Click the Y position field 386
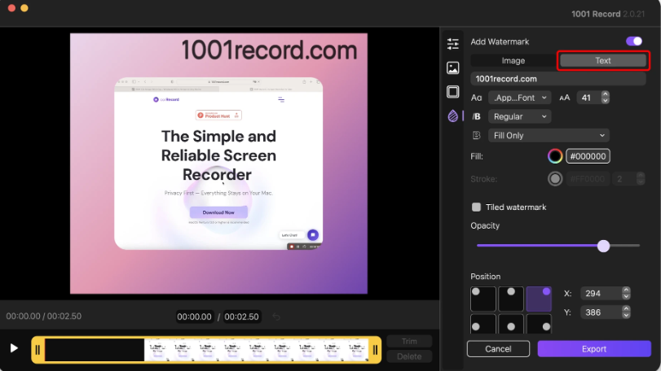 602,312
